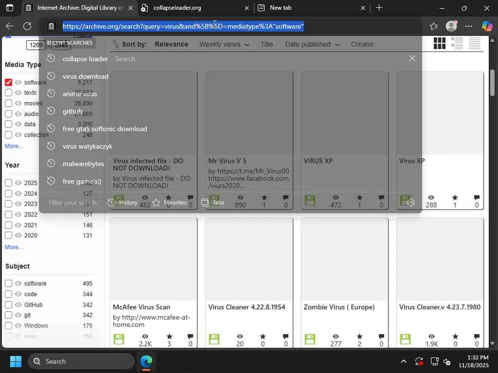Check the texts media type checkbox
Screen dimensions: 498x373
click(x=9, y=93)
